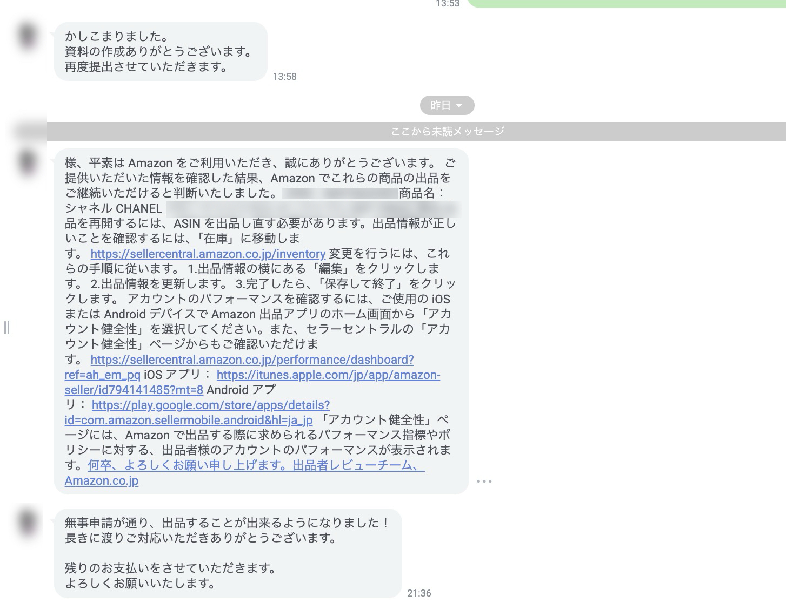The height and width of the screenshot is (610, 786).
Task: Open the three-dot menu beside the Amazon message
Action: click(484, 481)
